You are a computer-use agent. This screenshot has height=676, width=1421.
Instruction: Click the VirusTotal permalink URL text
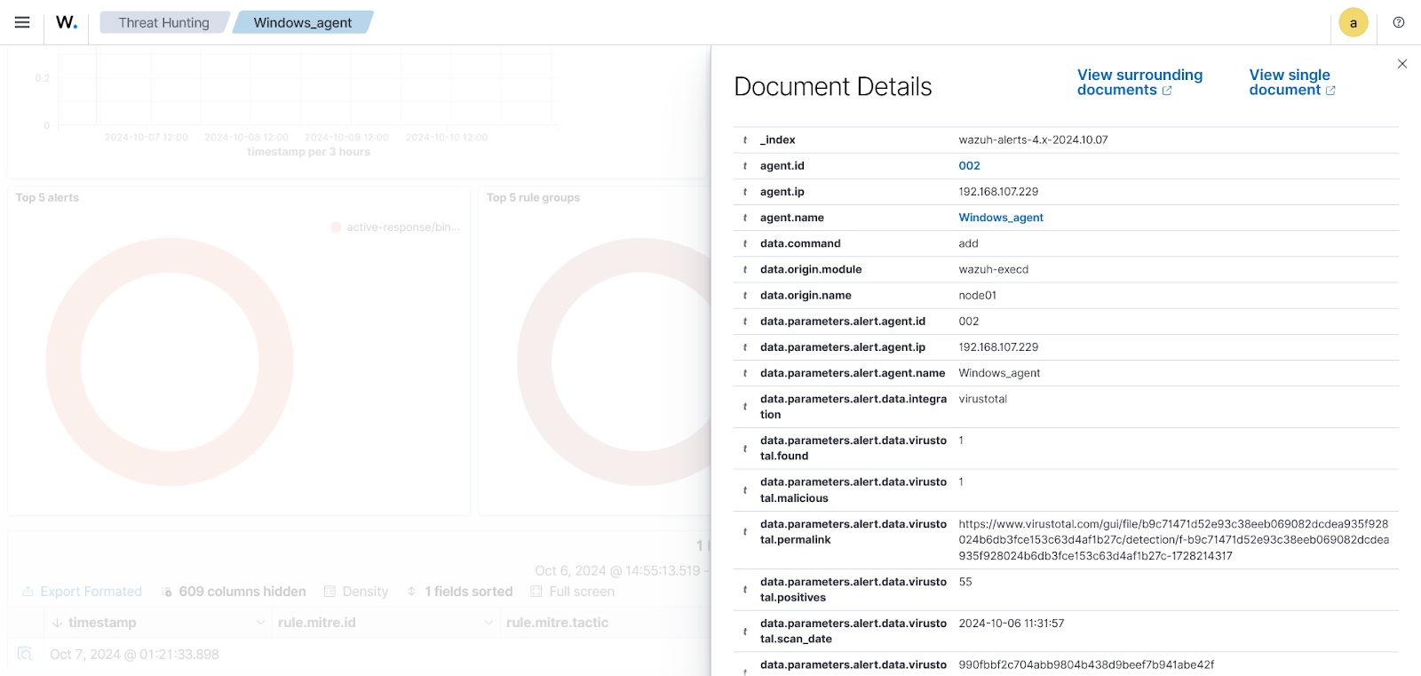[x=1174, y=540]
